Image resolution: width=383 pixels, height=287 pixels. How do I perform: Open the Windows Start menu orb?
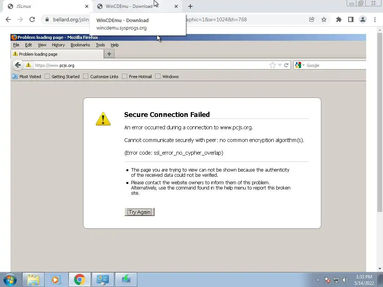pos(10,280)
